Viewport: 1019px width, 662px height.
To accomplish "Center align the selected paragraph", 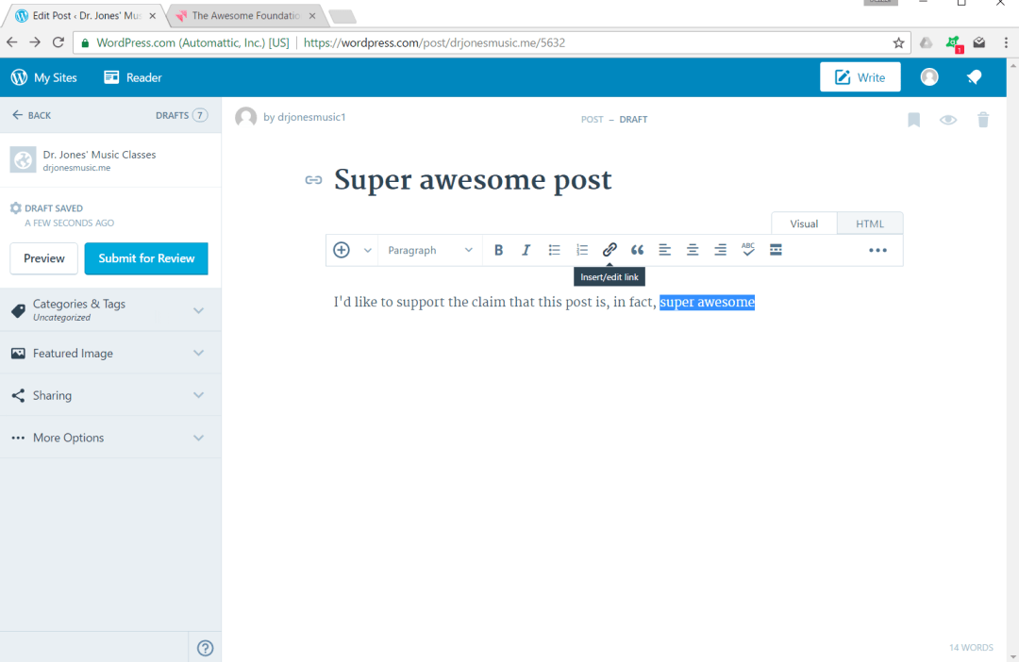I will point(693,249).
